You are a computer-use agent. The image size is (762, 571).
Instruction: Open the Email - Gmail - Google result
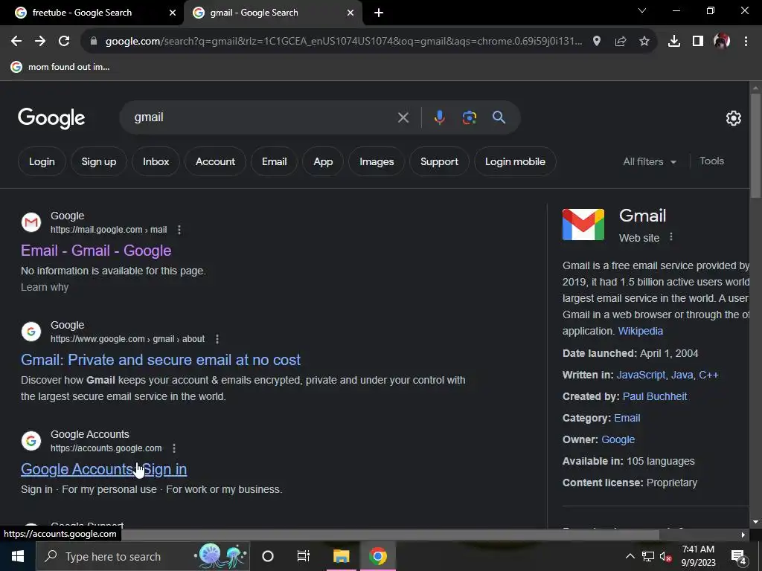(x=96, y=251)
